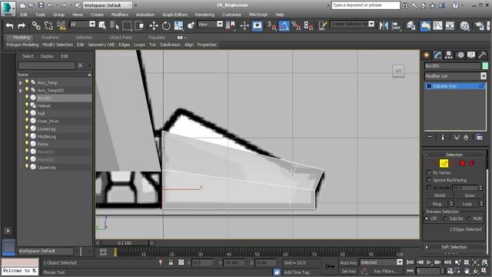Activate the Select and Rotate tool
The height and width of the screenshot is (277, 492).
(x=166, y=25)
